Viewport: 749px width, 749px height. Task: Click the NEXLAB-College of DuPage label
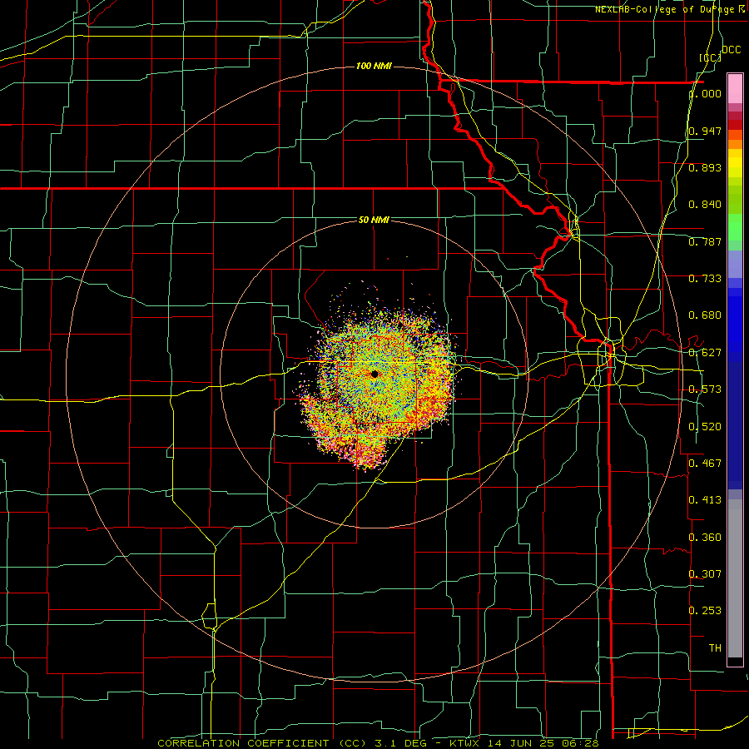(668, 9)
